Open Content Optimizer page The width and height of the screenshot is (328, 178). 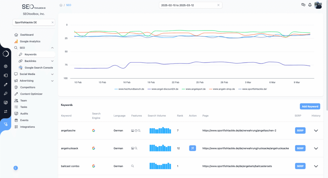[31, 94]
